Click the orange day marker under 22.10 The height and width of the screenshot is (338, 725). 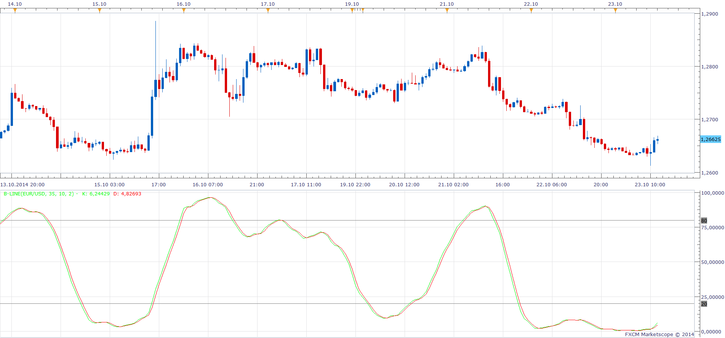[531, 11]
